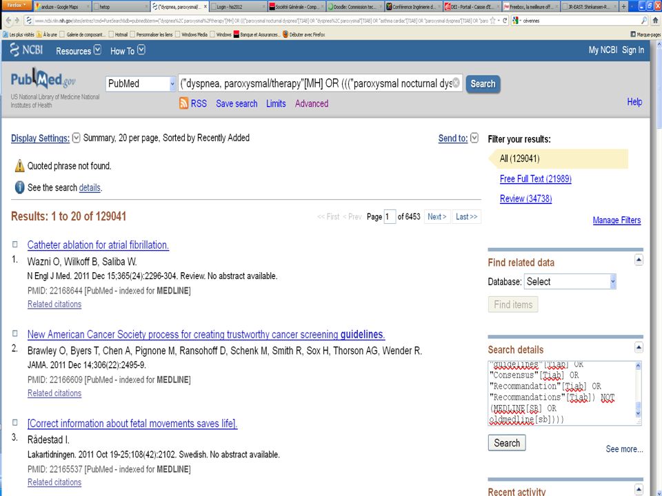
Task: Open Manage Filters link
Action: point(616,220)
